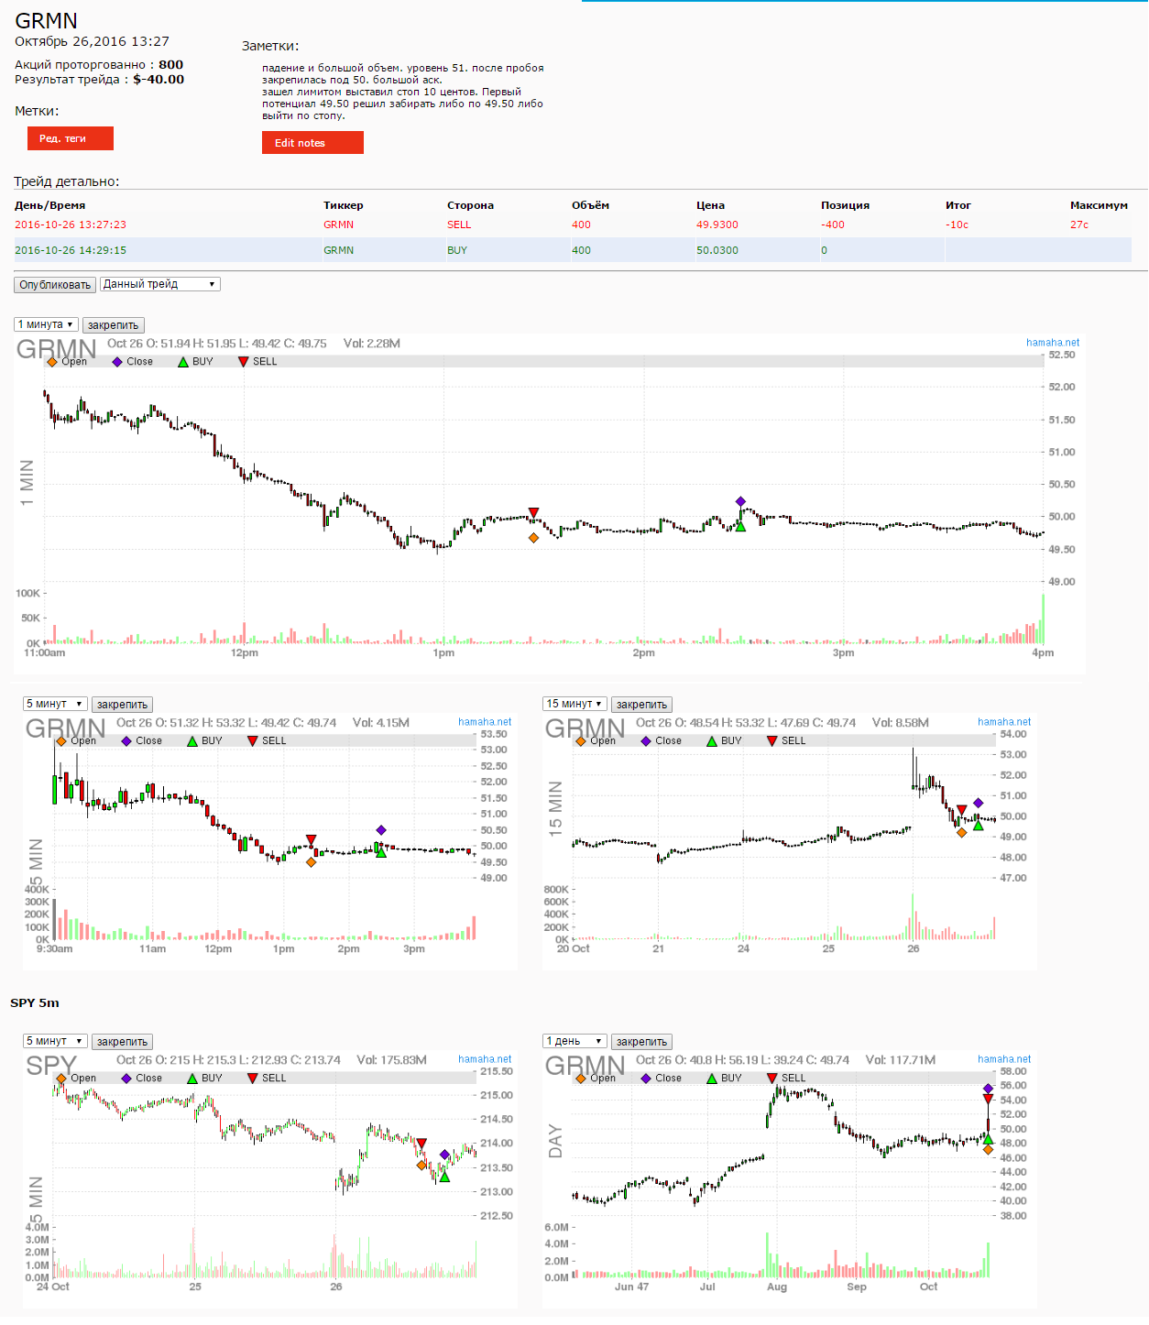
Task: Click the timestamp '2016-10-26 14:29:15'
Action: click(71, 250)
